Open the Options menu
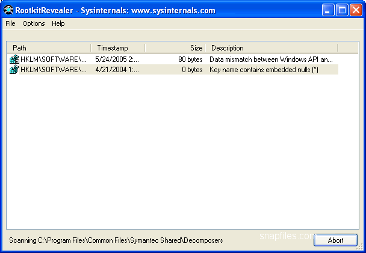 tap(34, 23)
